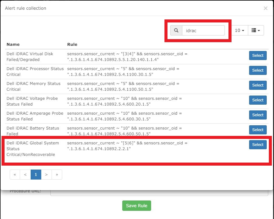Select the Global System Status rule
This screenshot has height=219, width=274.
[258, 145]
